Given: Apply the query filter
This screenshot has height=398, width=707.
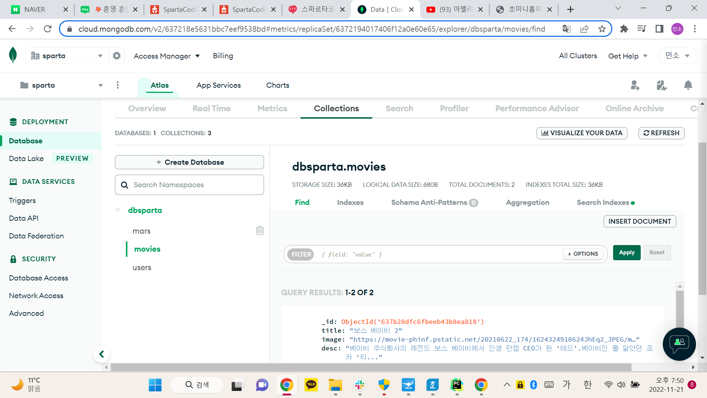Looking at the screenshot, I should (x=627, y=252).
